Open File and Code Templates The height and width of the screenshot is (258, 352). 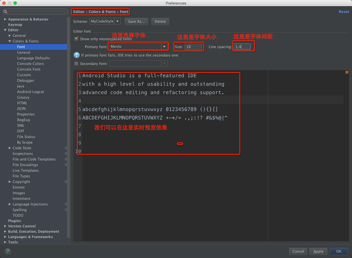pyautogui.click(x=34, y=159)
